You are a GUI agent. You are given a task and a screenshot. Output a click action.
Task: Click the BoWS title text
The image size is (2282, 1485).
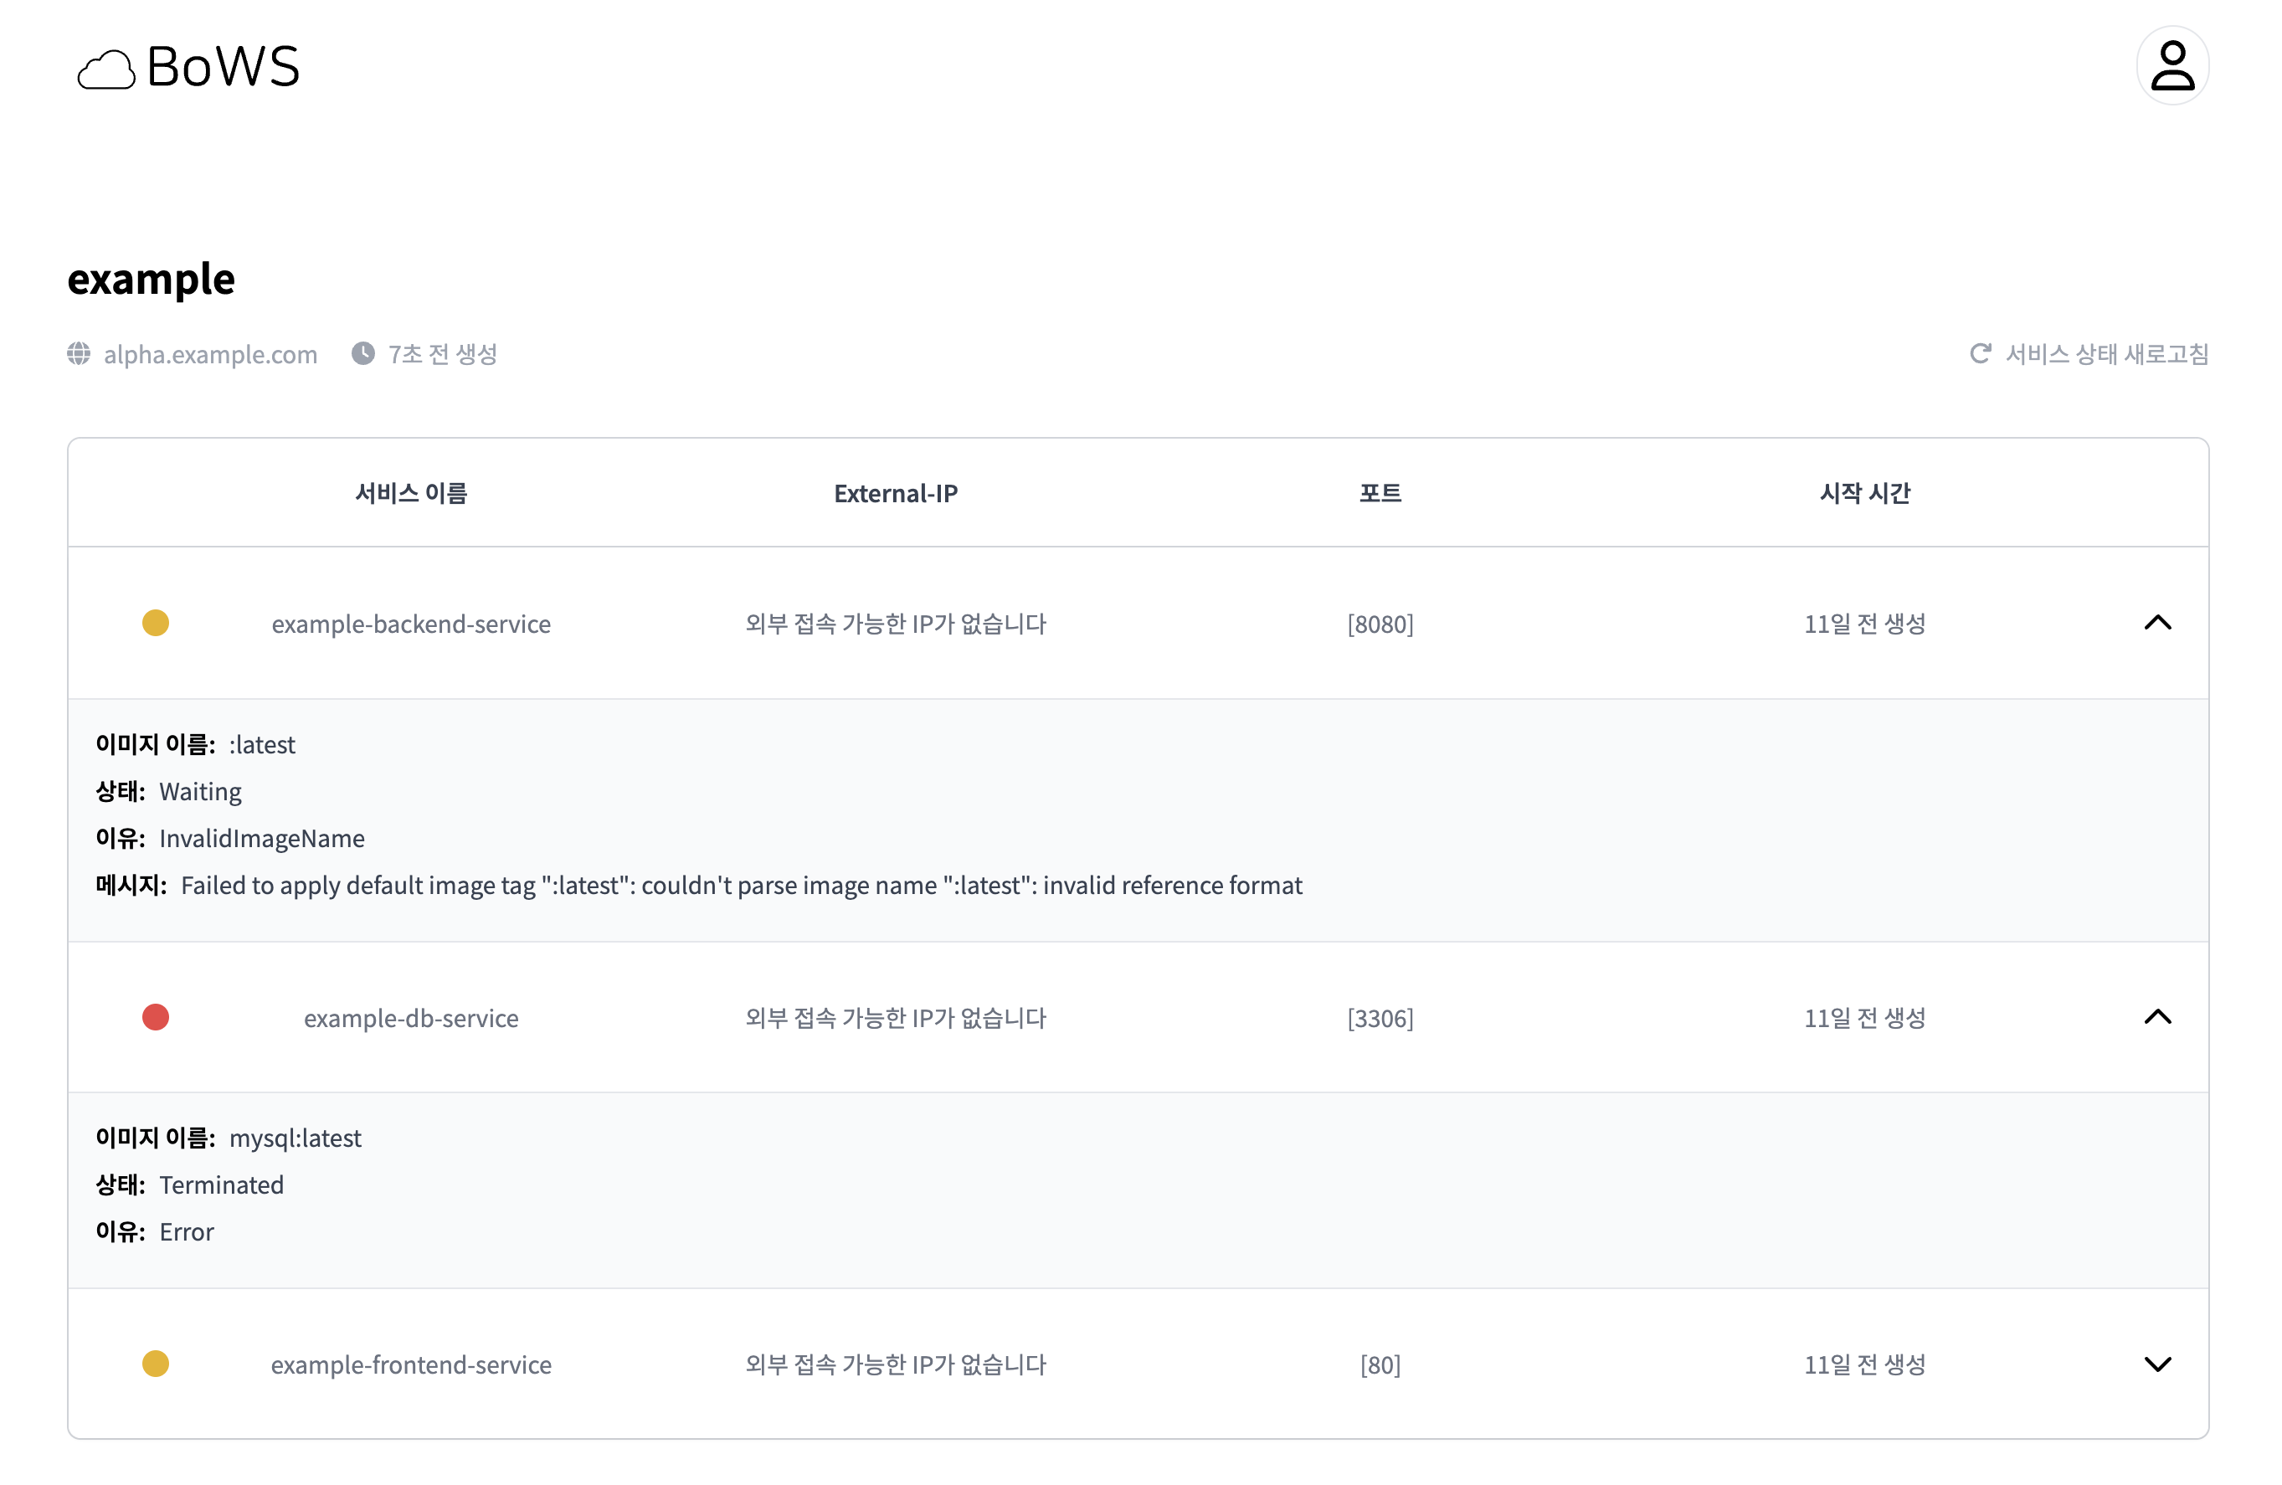[223, 67]
